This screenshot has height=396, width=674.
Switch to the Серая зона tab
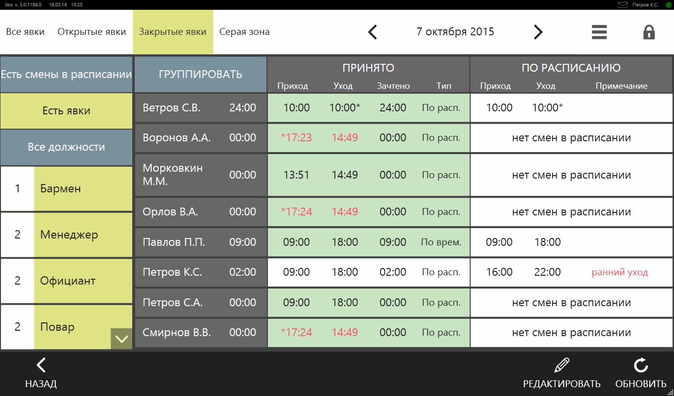coord(244,32)
